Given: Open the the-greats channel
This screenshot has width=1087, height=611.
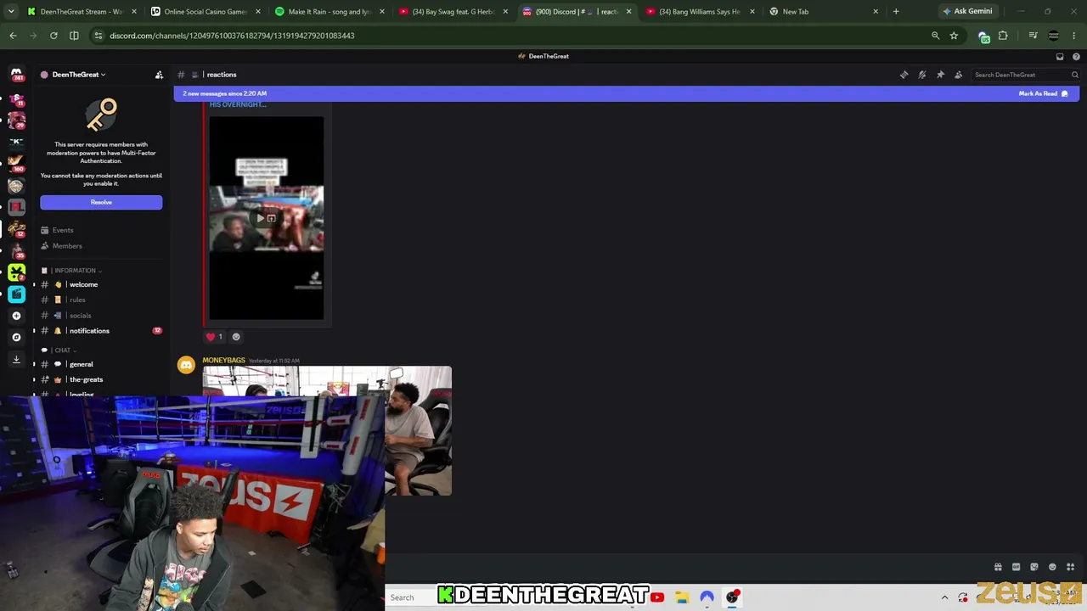Looking at the screenshot, I should [86, 379].
